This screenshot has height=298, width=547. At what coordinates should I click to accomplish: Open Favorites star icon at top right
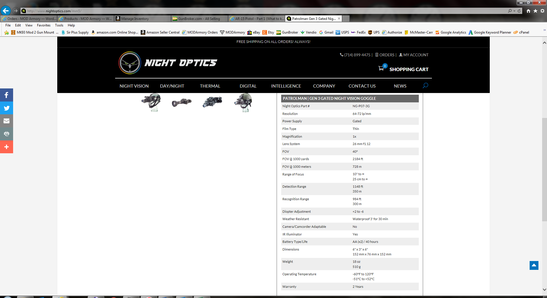(535, 11)
